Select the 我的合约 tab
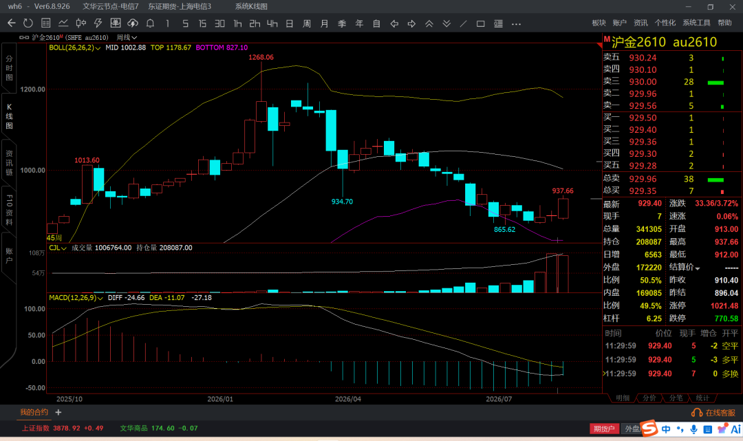Image resolution: width=743 pixels, height=441 pixels. [34, 412]
